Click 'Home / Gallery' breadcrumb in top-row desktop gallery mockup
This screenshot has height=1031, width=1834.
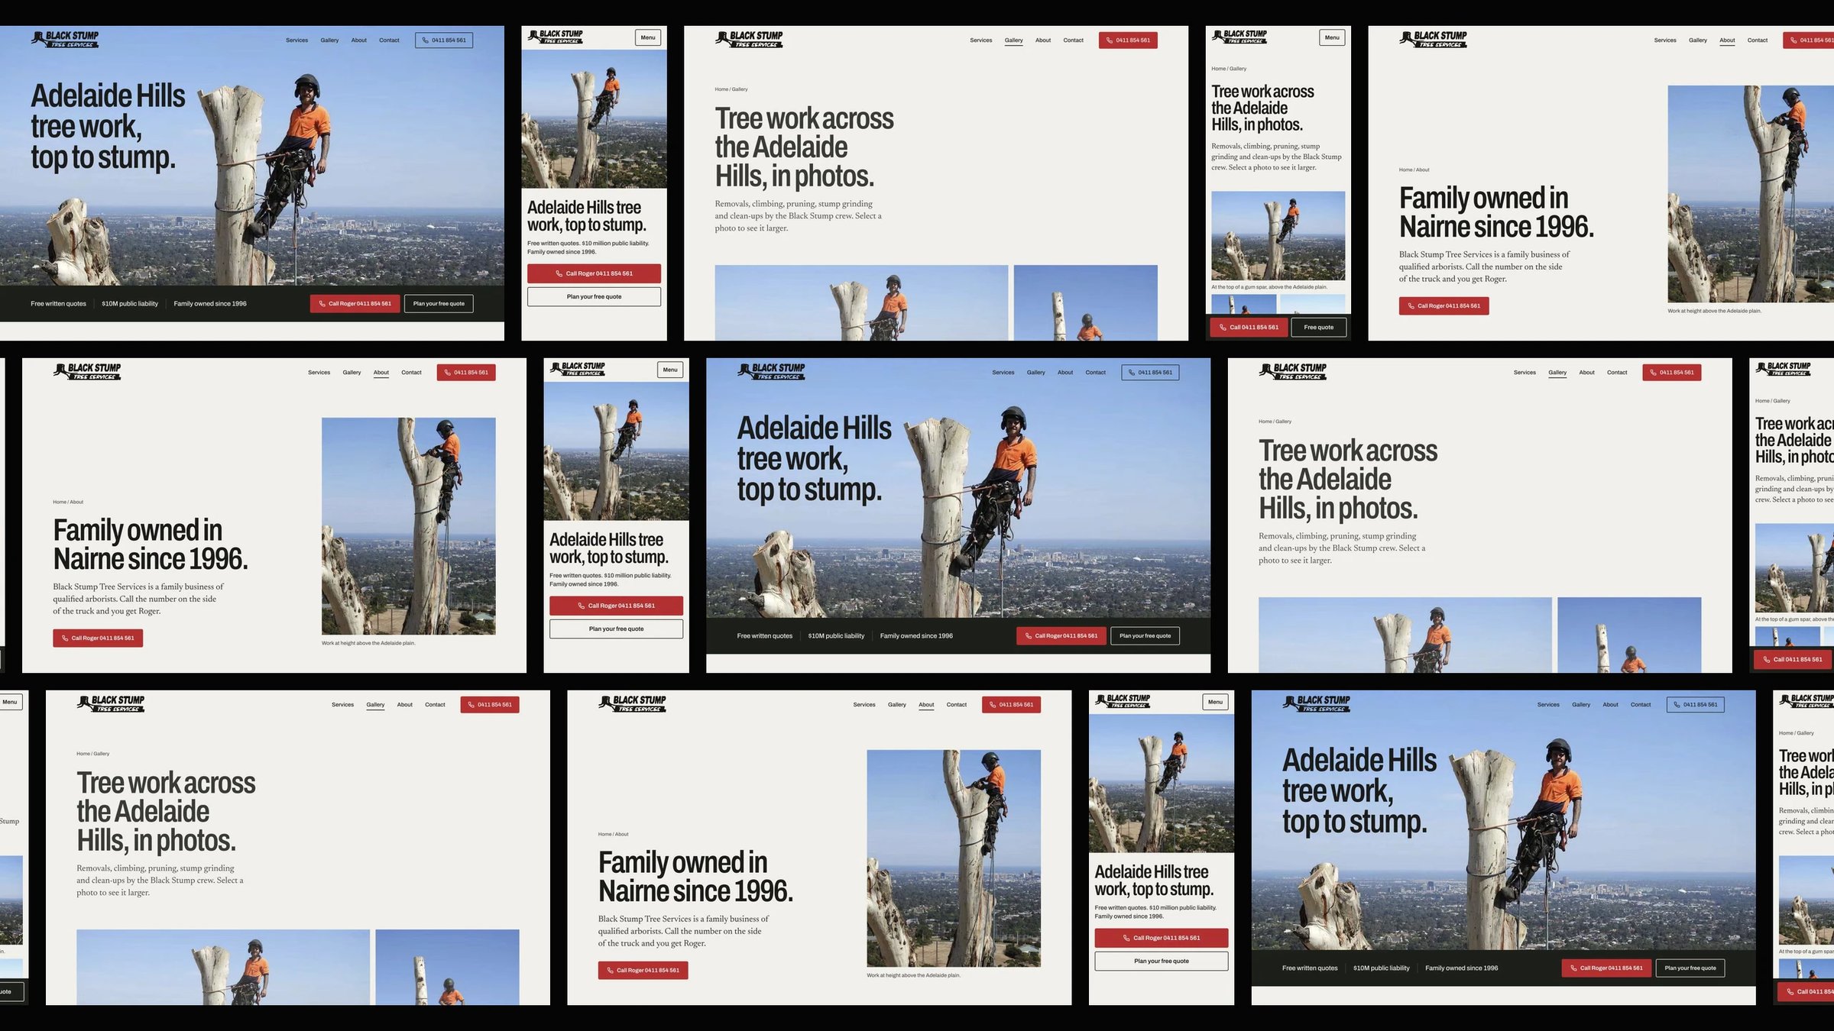coord(731,89)
